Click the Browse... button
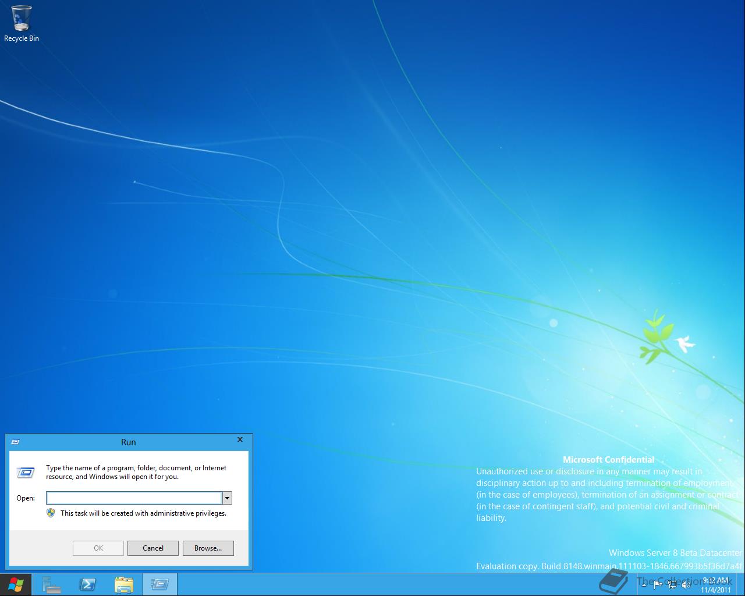745x596 pixels. pyautogui.click(x=208, y=548)
